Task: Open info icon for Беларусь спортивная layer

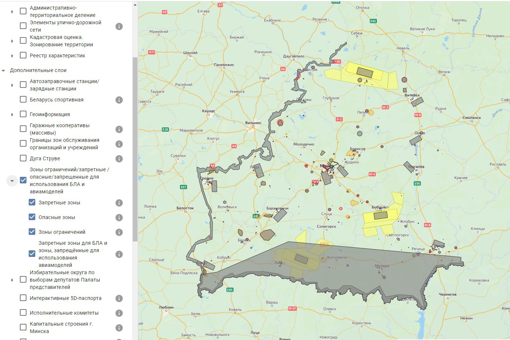Action: (x=119, y=100)
